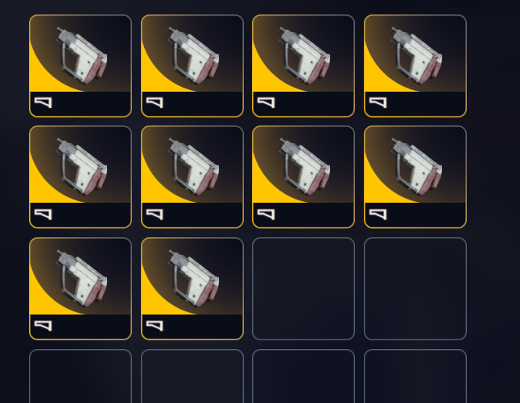
Task: Select the pistol item in the second row, second slot
Action: click(192, 177)
